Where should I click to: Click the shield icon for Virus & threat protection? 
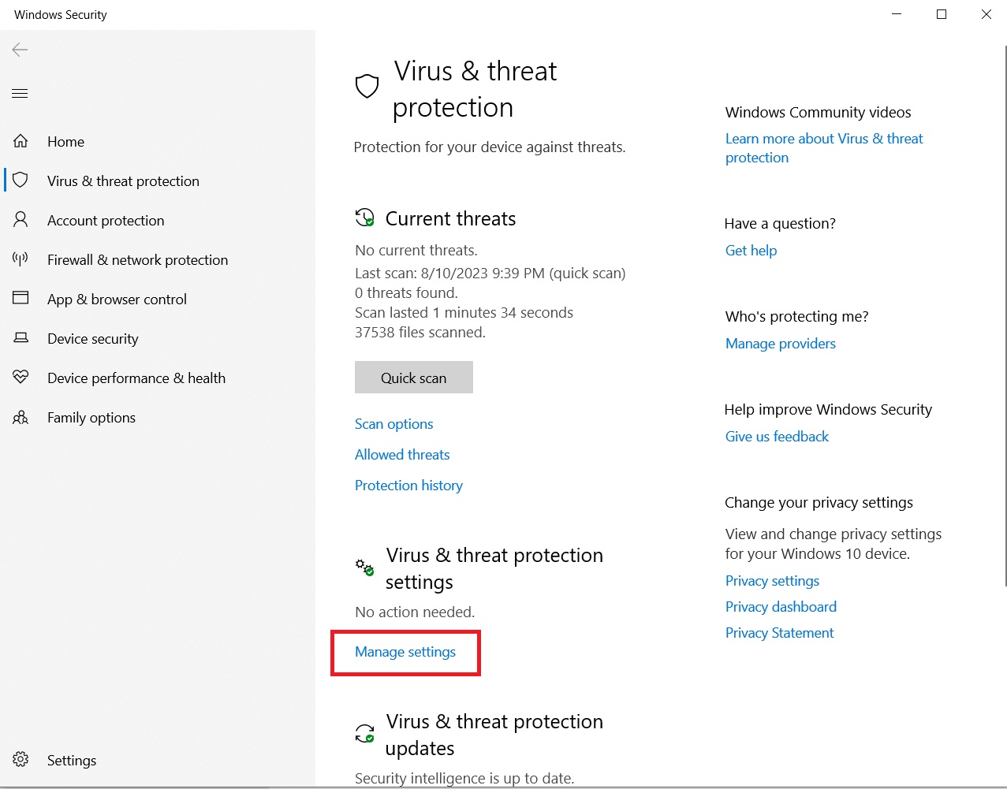click(21, 181)
